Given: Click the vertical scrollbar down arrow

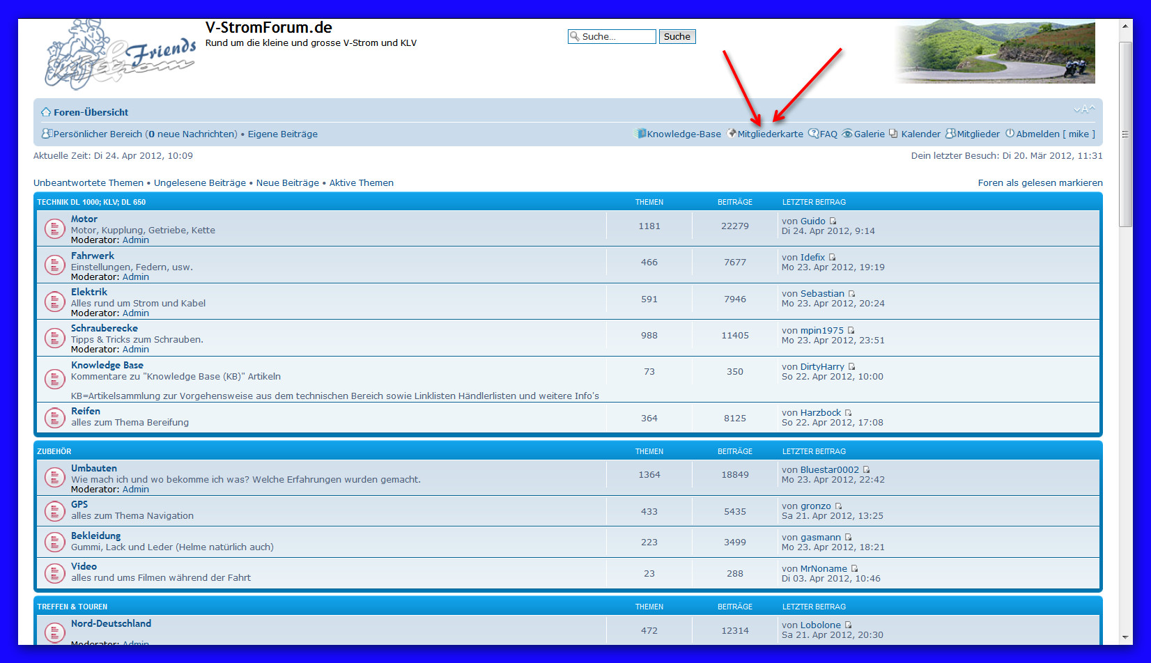Looking at the screenshot, I should 1125,637.
